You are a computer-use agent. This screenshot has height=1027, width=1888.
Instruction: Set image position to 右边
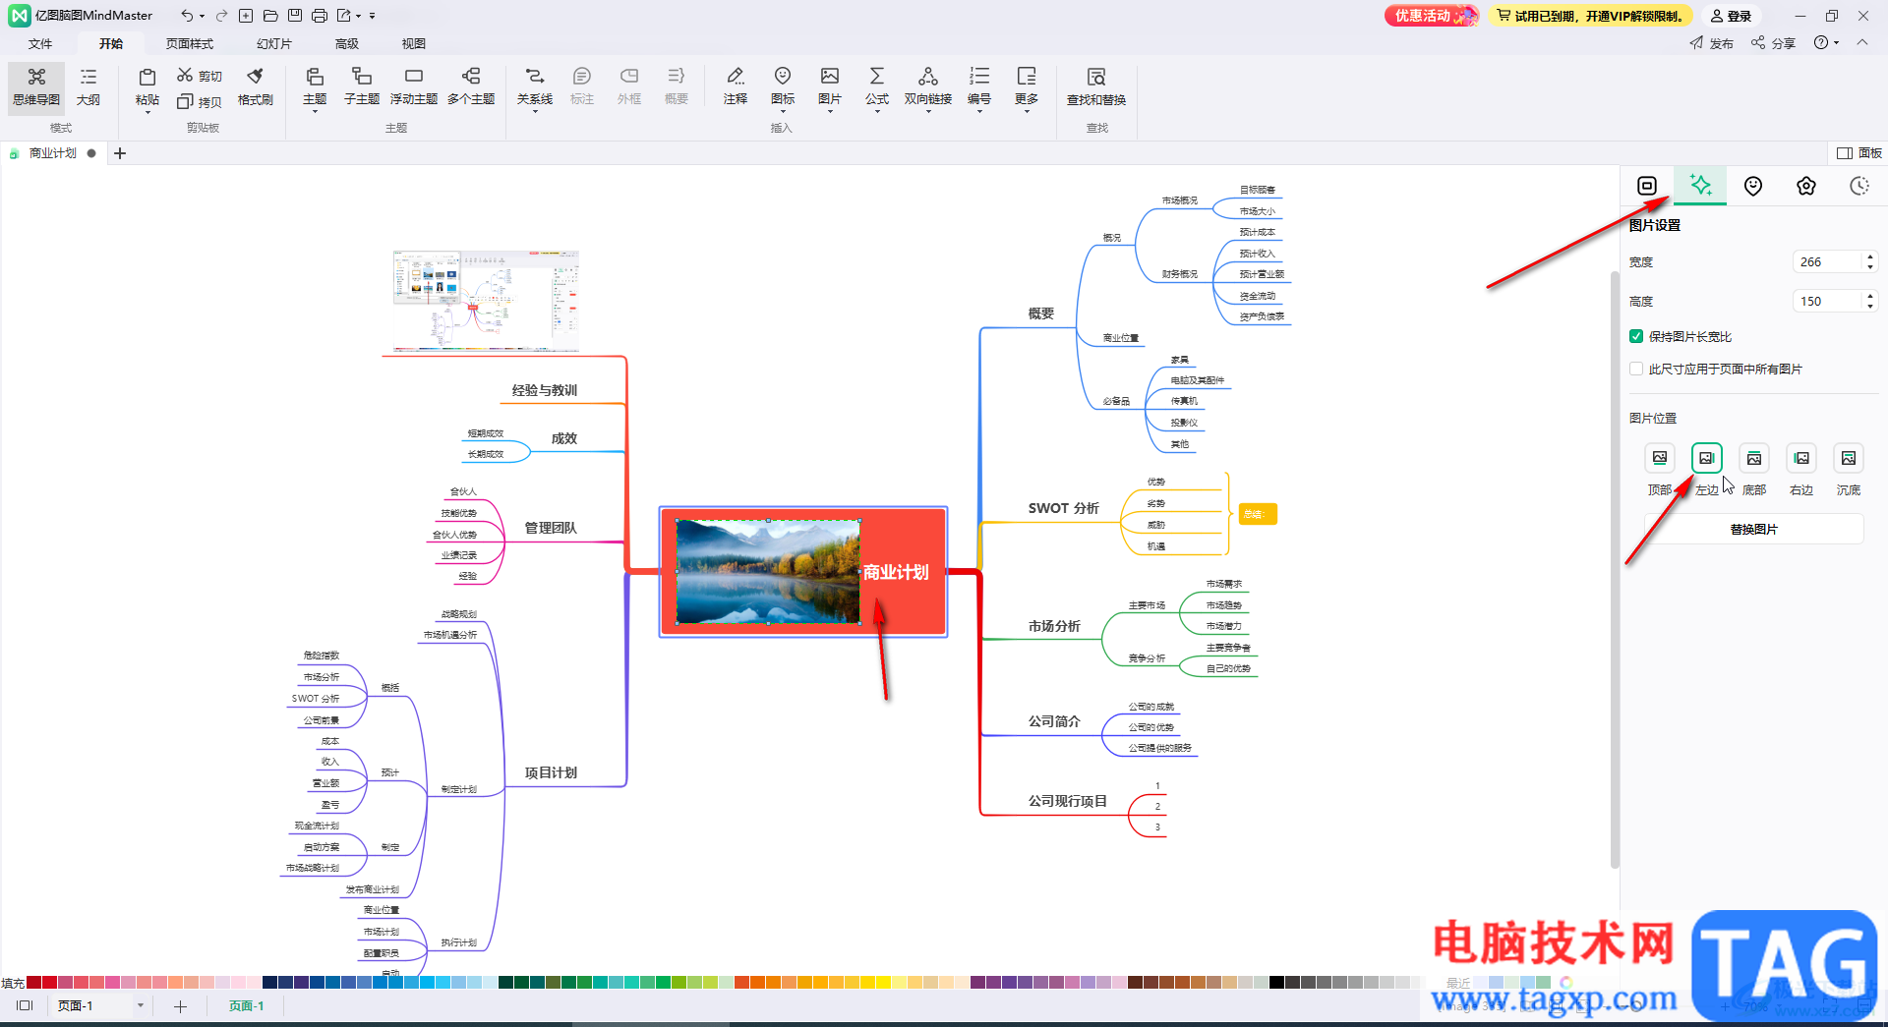1801,458
